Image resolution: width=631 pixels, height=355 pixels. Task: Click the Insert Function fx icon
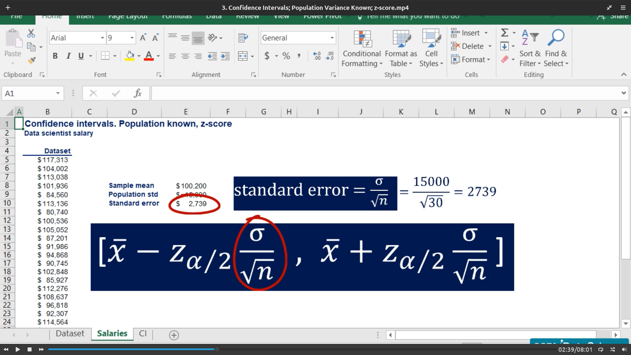[138, 93]
